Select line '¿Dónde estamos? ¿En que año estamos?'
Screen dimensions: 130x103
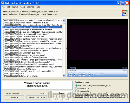pyautogui.click(x=32, y=64)
